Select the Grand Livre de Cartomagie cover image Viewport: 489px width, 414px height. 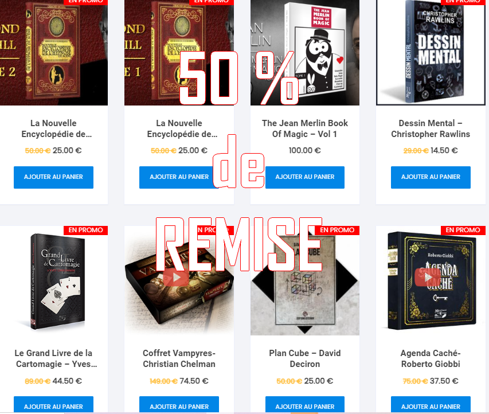tap(53, 281)
